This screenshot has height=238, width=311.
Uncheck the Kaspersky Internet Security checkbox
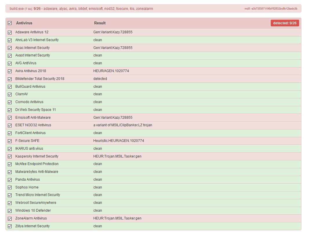tap(10, 157)
